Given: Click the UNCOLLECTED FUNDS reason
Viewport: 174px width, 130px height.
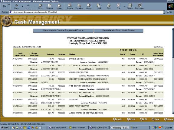Looking at the screenshot, I should [51, 110].
